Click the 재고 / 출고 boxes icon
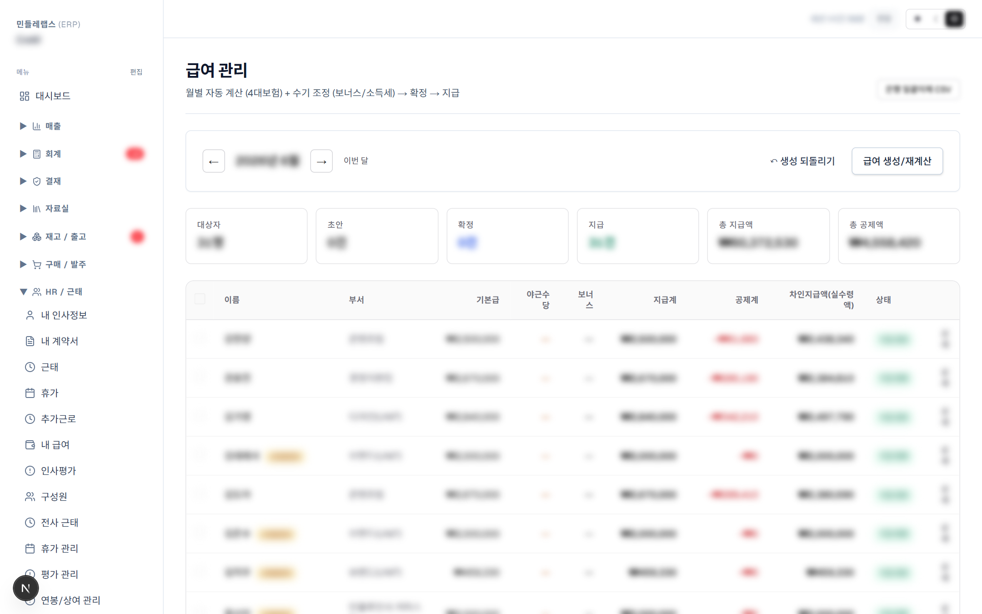982x614 pixels. [36, 237]
